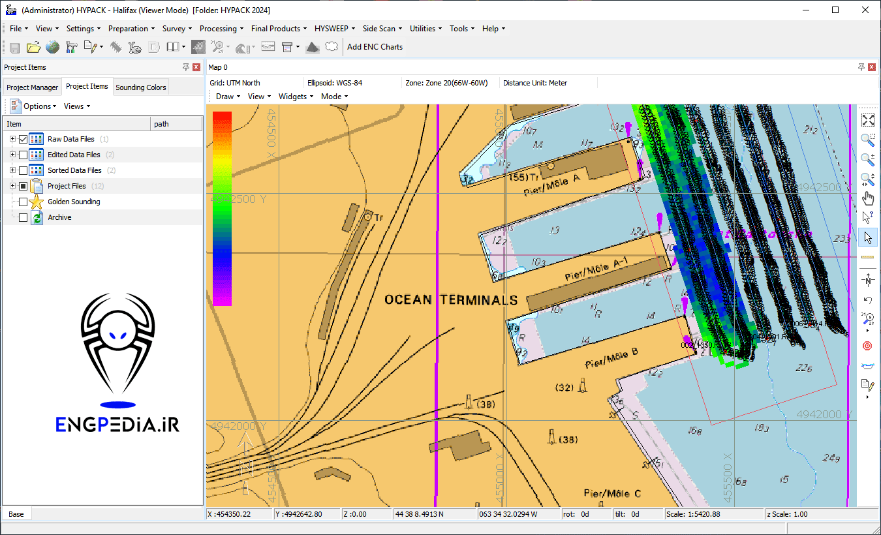This screenshot has width=881, height=535.
Task: Click the Base tab at bottom
Action: 16,514
